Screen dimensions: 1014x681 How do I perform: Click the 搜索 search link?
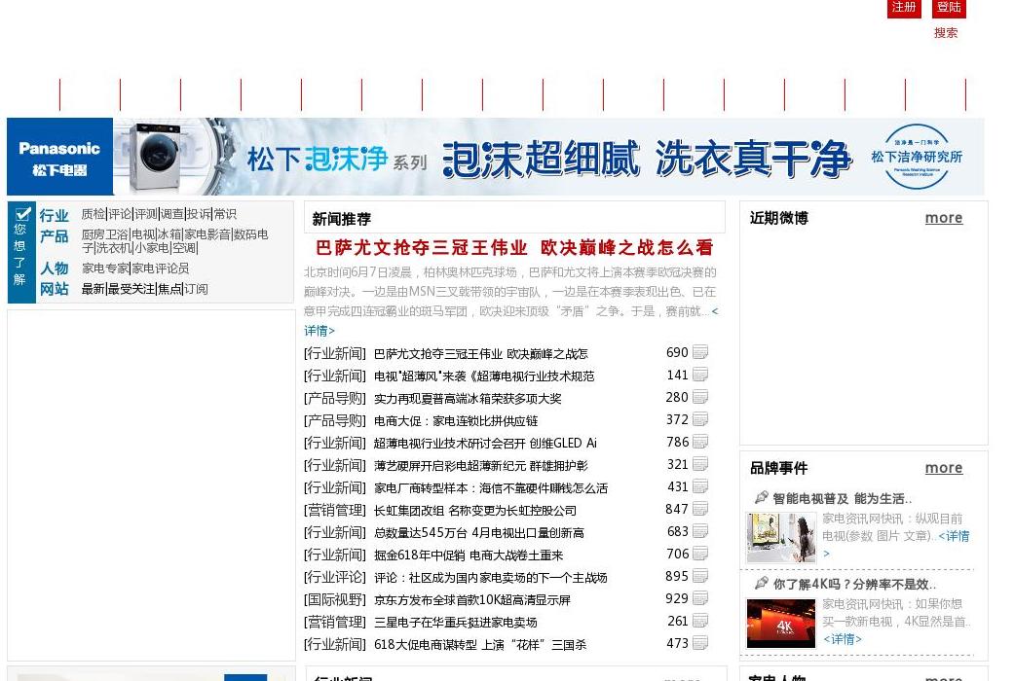946,33
